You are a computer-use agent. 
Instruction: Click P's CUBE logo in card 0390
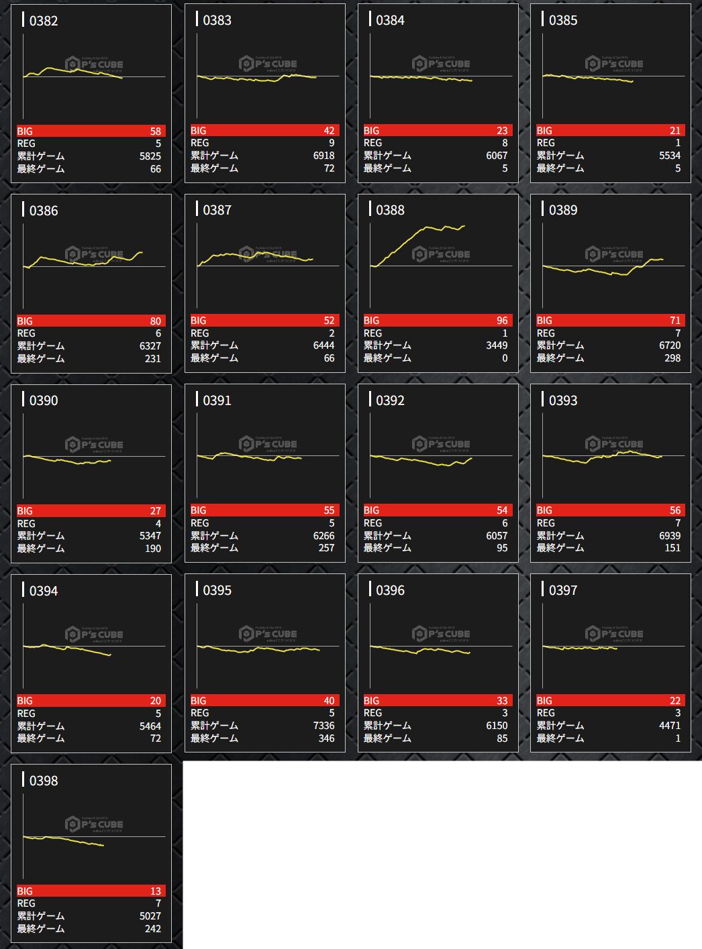(x=94, y=444)
